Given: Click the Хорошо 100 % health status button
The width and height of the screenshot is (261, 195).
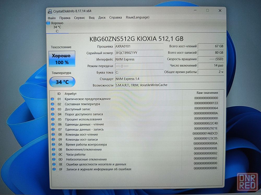Looking at the screenshot, I should point(62,59).
